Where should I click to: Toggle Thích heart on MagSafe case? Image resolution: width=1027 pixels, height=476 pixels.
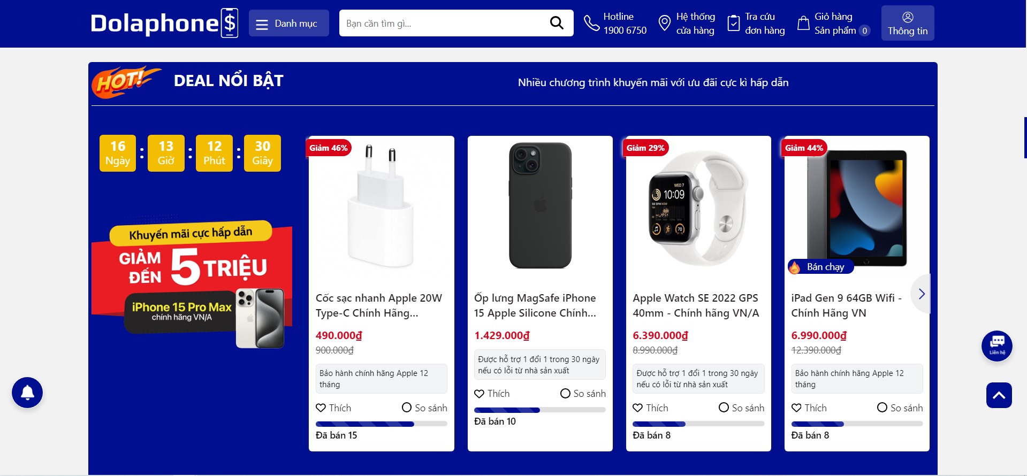(480, 394)
